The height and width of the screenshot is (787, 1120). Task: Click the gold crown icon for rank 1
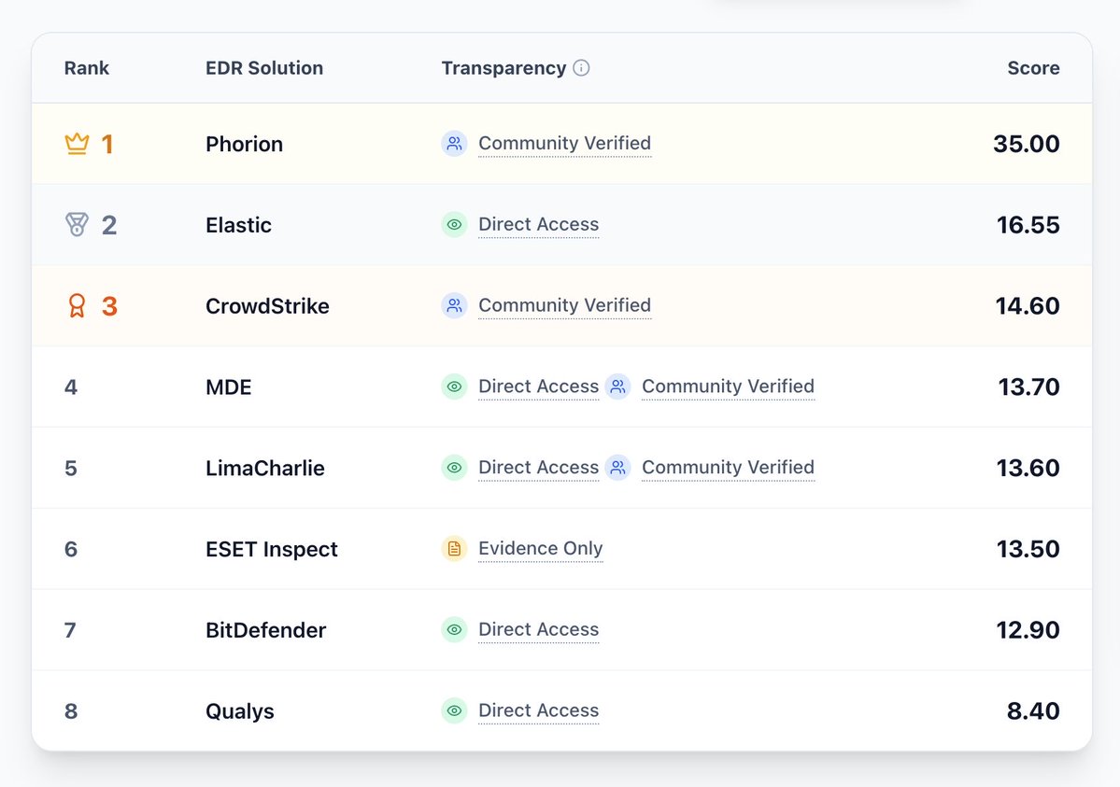coord(78,144)
